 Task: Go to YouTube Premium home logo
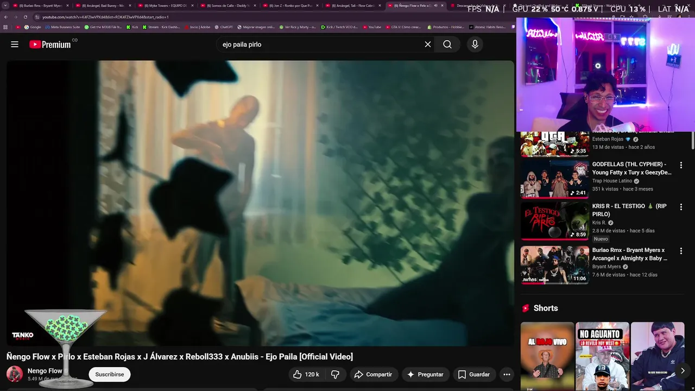pos(50,45)
